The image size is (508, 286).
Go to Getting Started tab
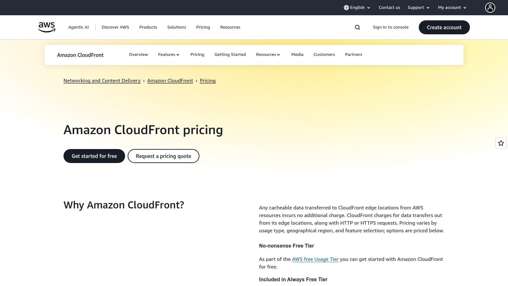(230, 55)
